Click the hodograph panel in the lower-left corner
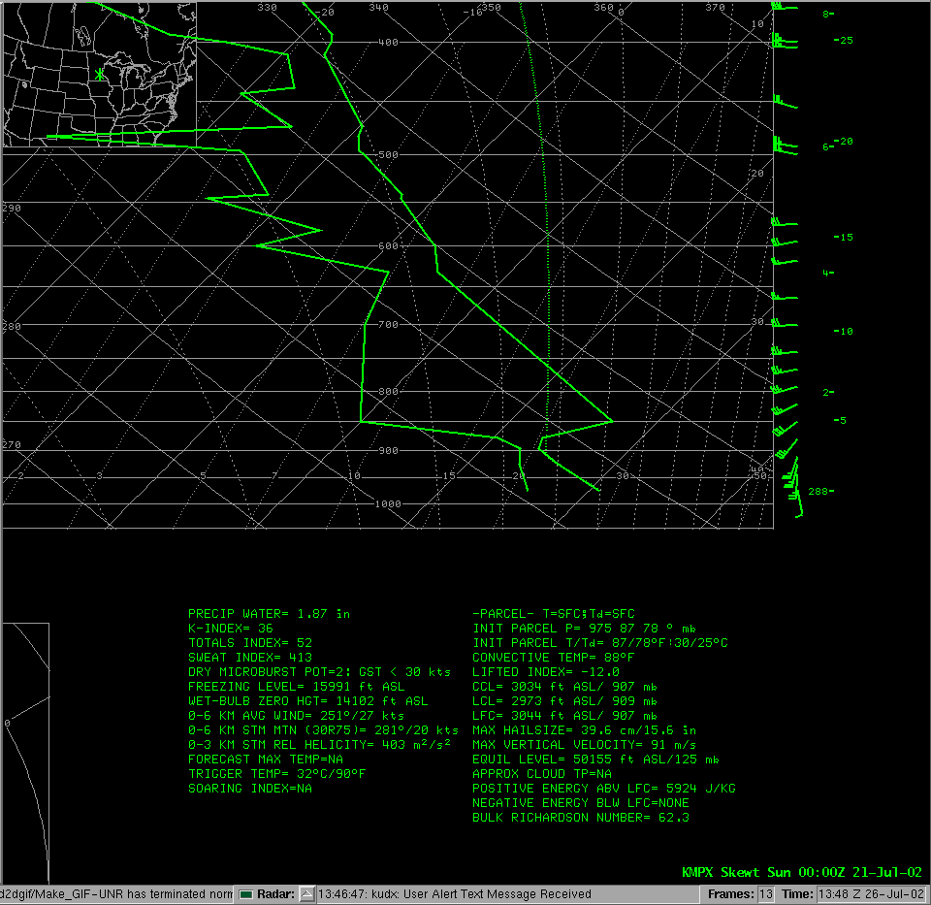The height and width of the screenshot is (905, 931). coord(25,753)
